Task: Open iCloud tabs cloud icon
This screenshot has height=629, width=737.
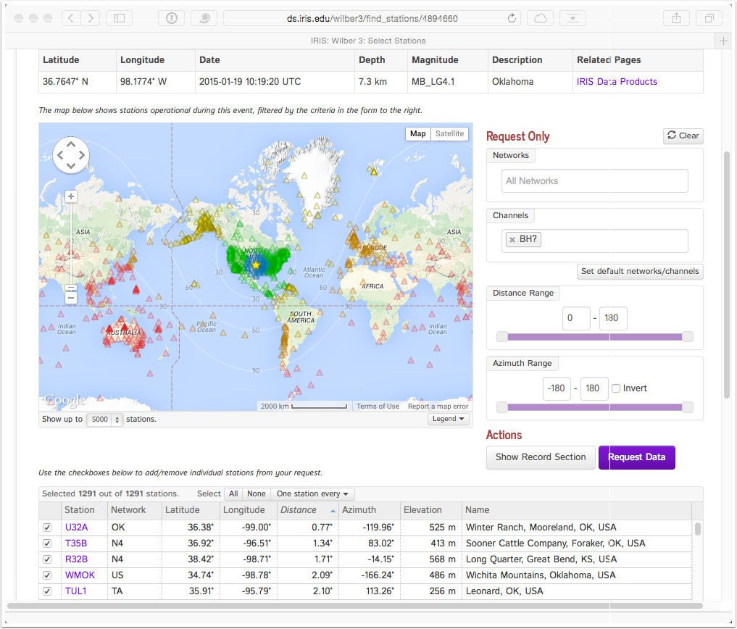Action: pos(541,18)
